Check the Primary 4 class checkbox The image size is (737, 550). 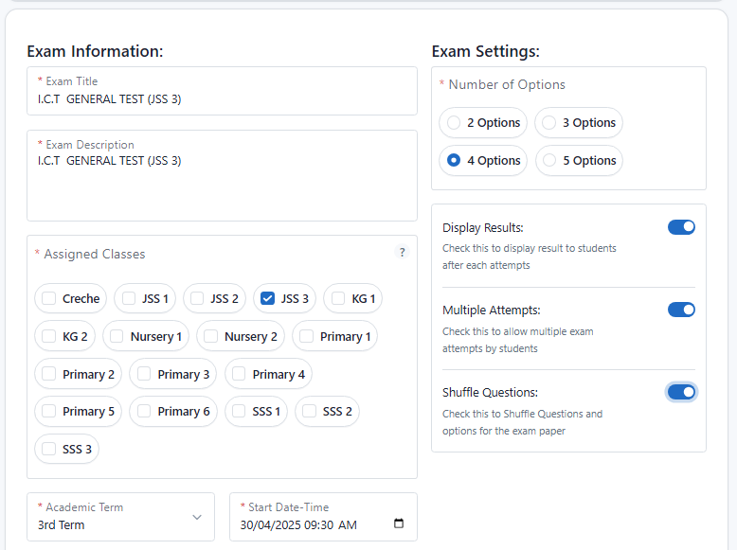pos(239,374)
